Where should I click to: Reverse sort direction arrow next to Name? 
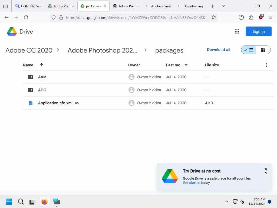[x=41, y=65]
